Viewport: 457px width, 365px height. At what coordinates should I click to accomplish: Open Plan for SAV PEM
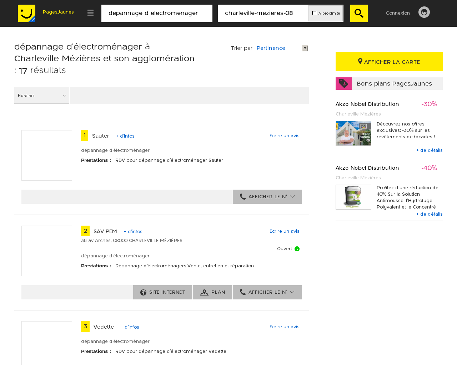(x=212, y=292)
